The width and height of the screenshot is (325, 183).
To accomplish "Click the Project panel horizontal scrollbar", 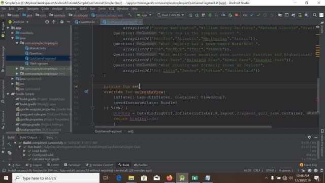I will (32, 132).
